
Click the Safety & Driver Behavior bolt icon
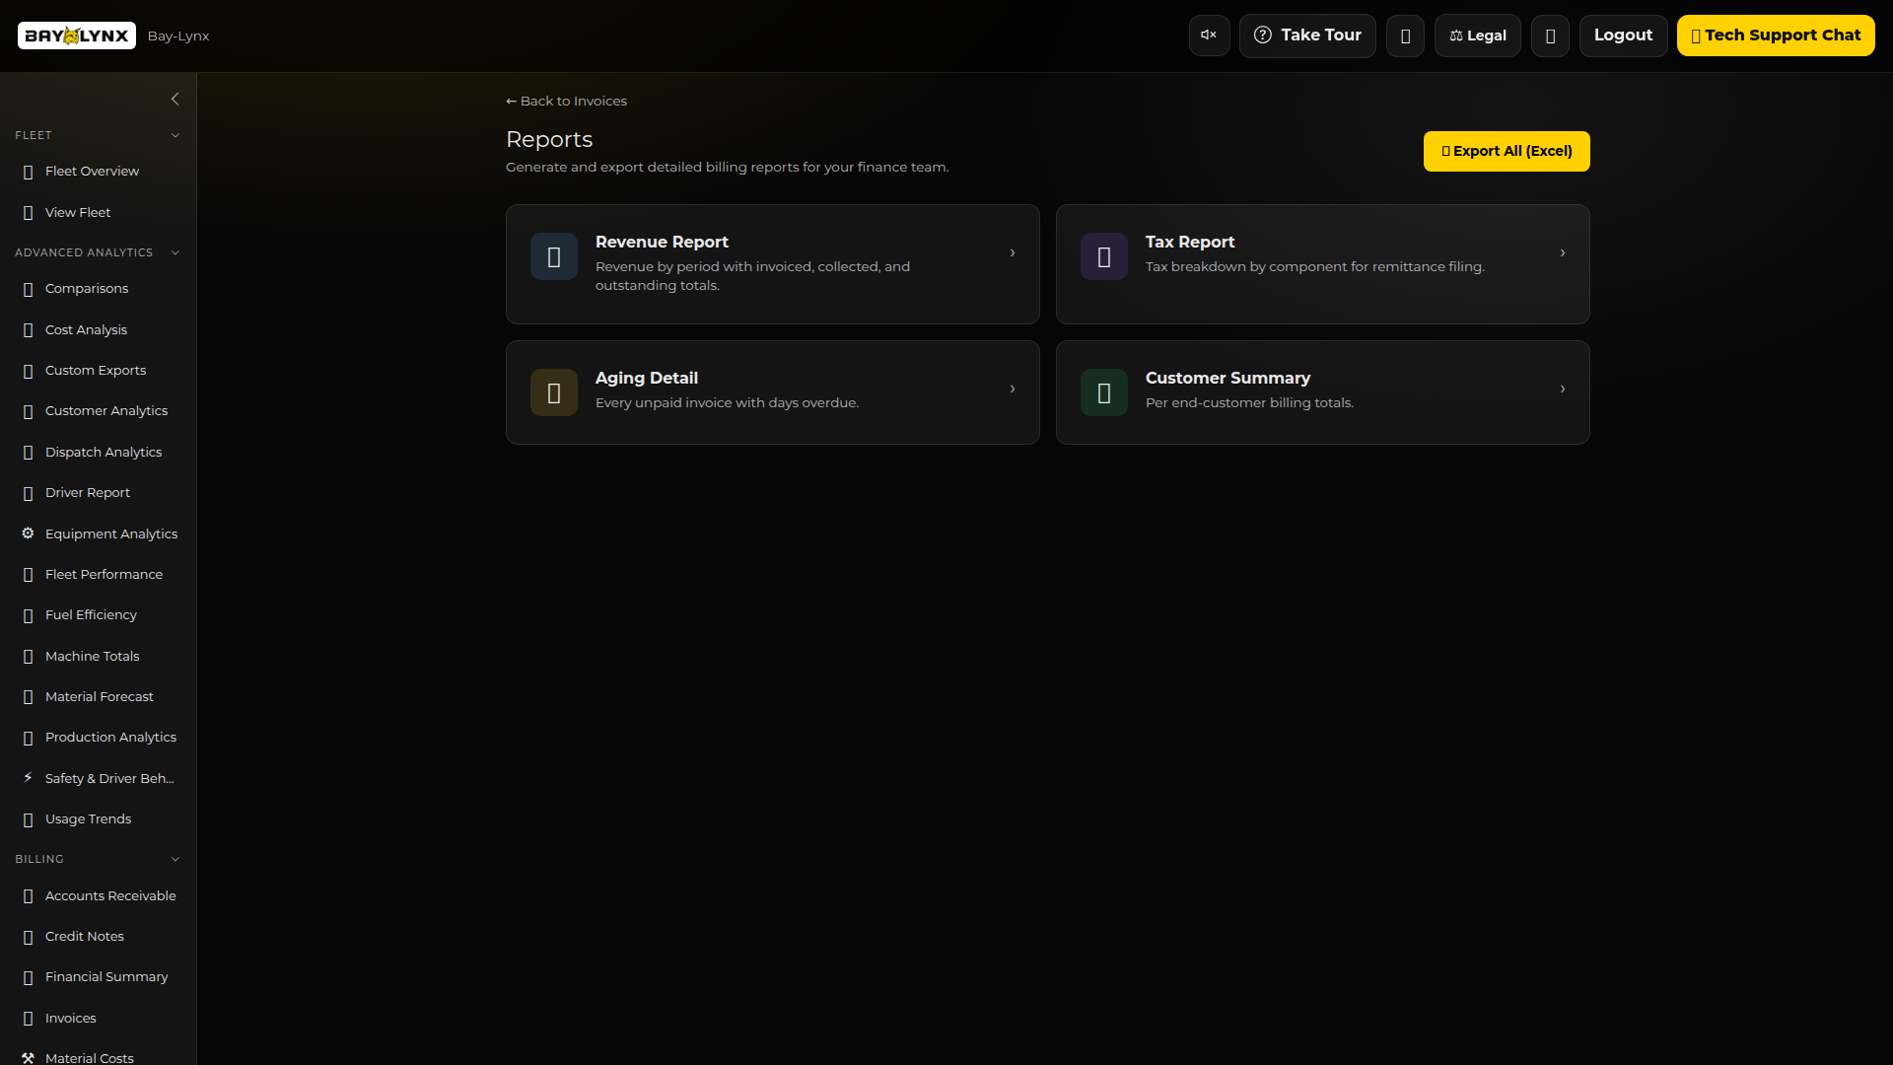click(x=28, y=778)
